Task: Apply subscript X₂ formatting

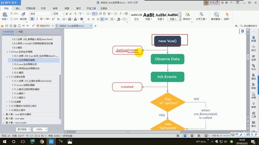Action: [58, 19]
